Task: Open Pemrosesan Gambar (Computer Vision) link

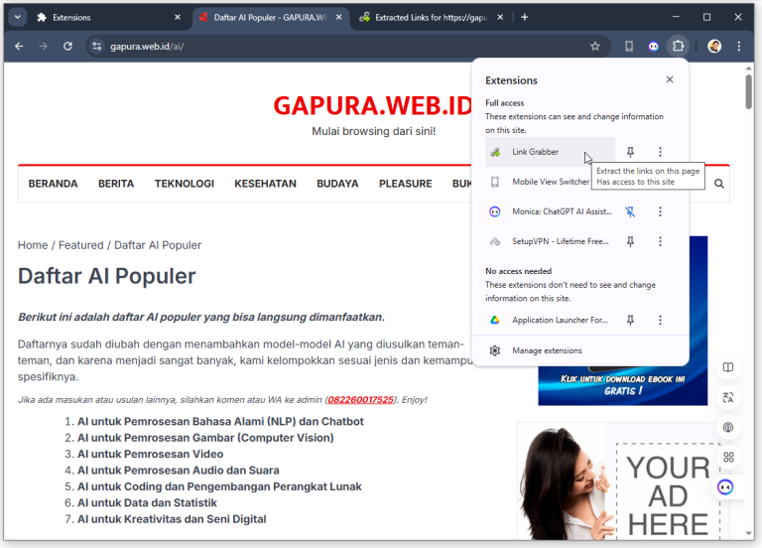Action: pyautogui.click(x=205, y=438)
